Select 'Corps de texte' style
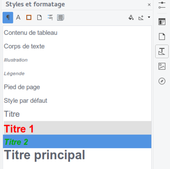The height and width of the screenshot is (169, 170). click(77, 46)
